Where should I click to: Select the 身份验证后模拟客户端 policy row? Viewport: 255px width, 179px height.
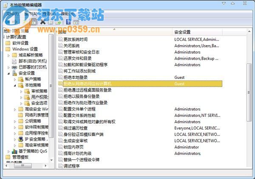click(140, 134)
